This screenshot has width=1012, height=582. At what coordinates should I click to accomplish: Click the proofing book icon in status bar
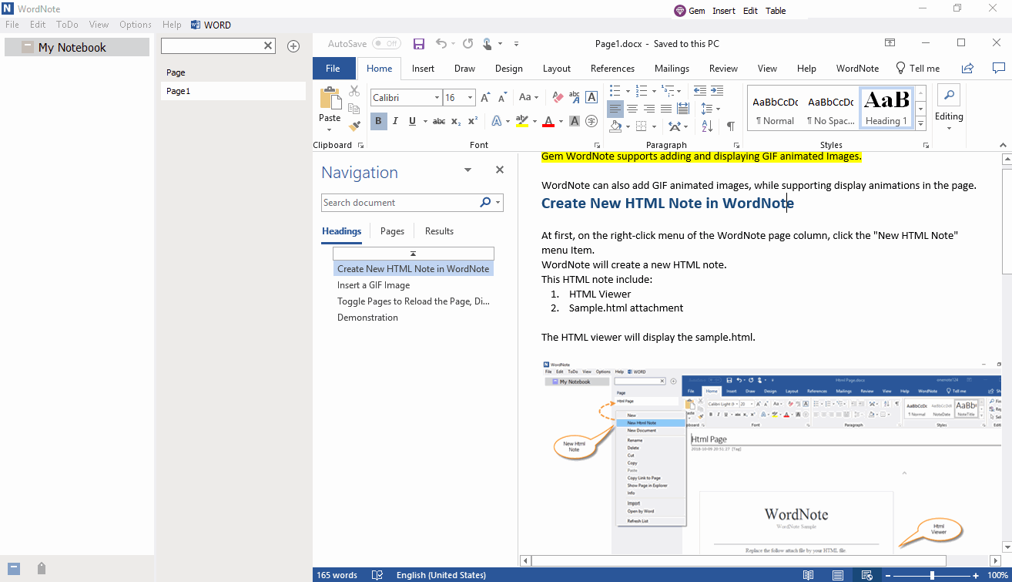tap(377, 575)
